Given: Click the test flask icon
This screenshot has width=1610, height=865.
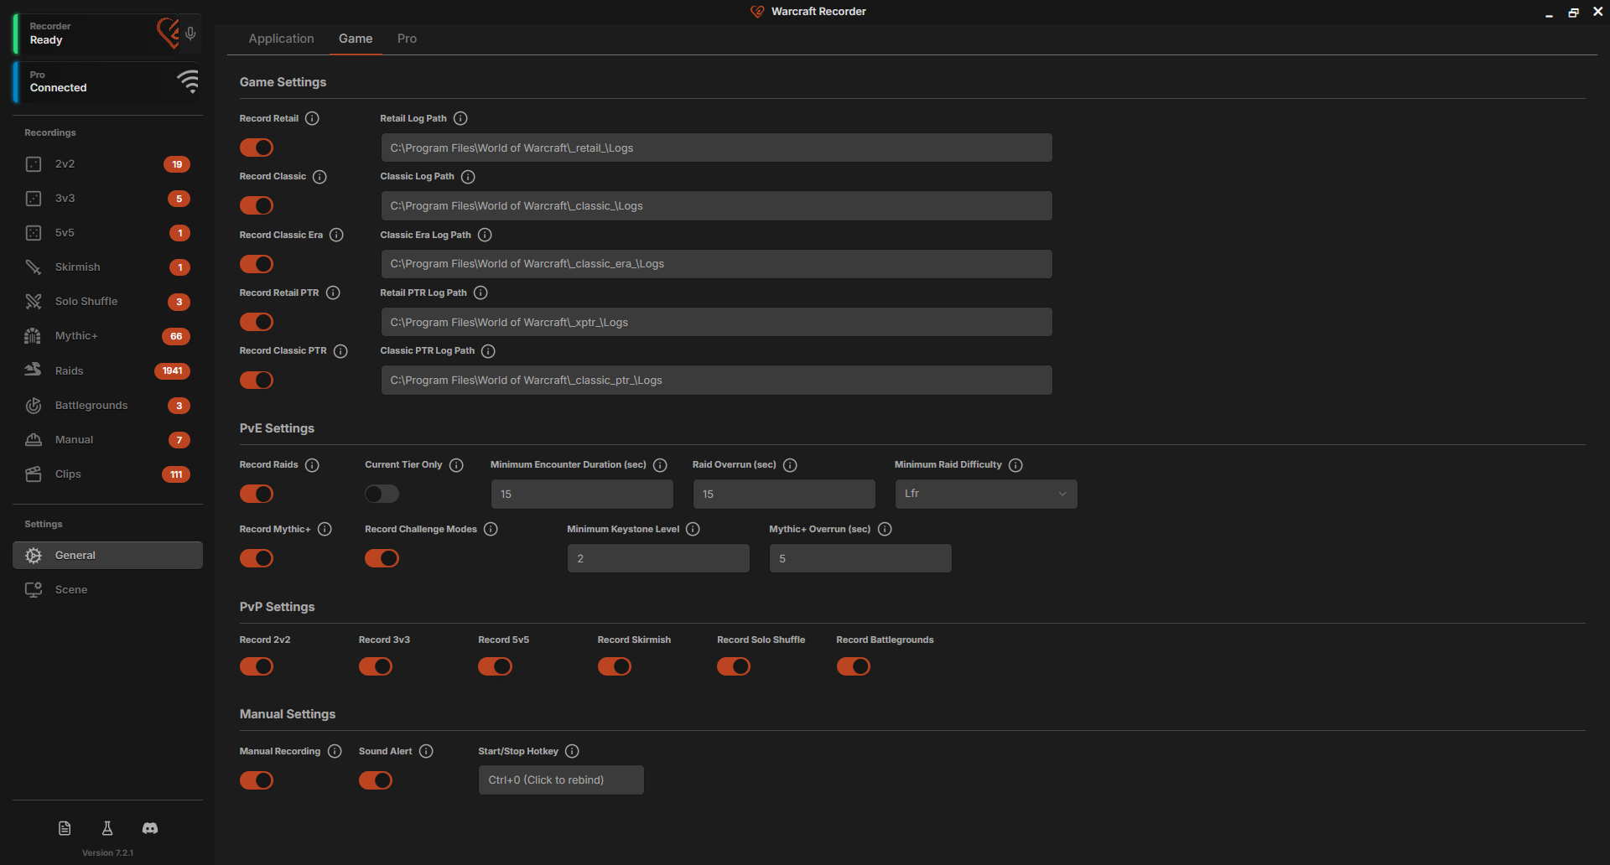Looking at the screenshot, I should pos(107,828).
